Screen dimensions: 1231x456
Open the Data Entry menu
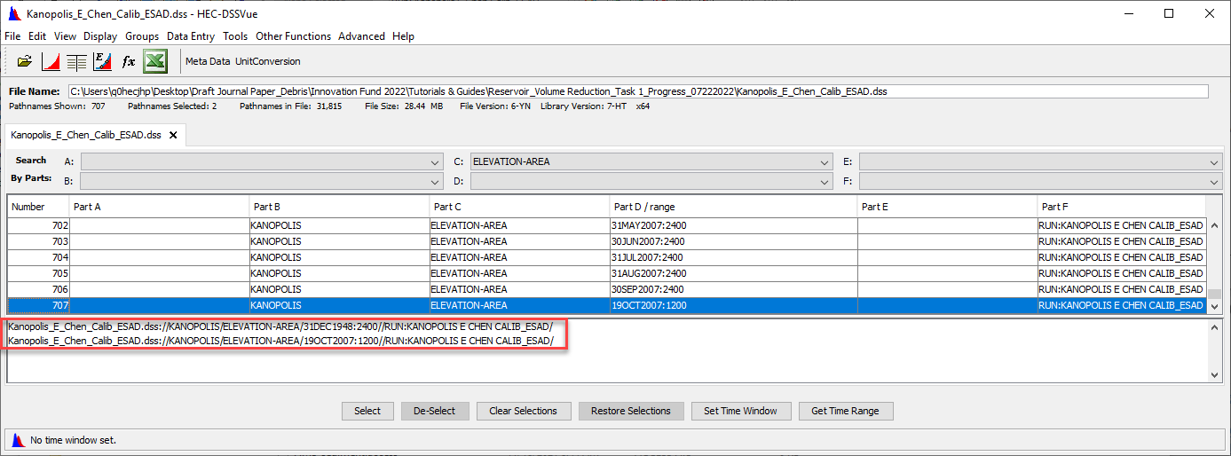(x=191, y=36)
